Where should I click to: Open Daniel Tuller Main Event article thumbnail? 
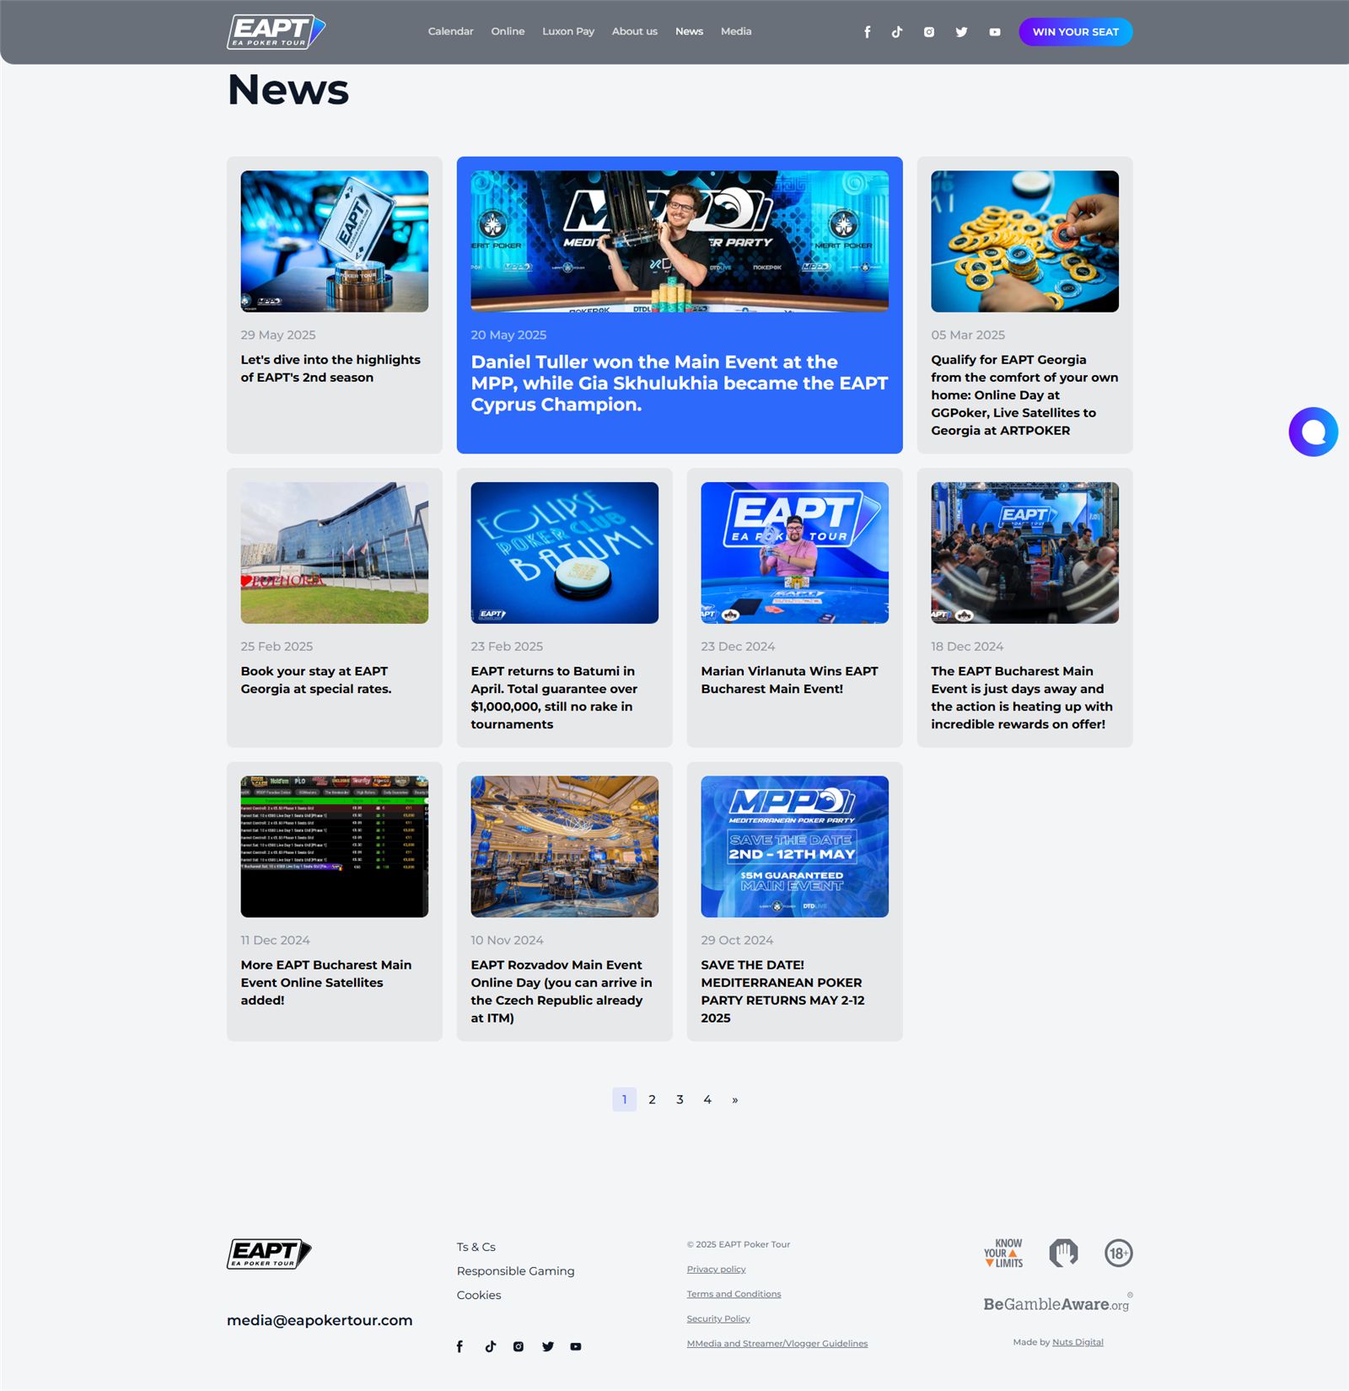click(x=680, y=241)
